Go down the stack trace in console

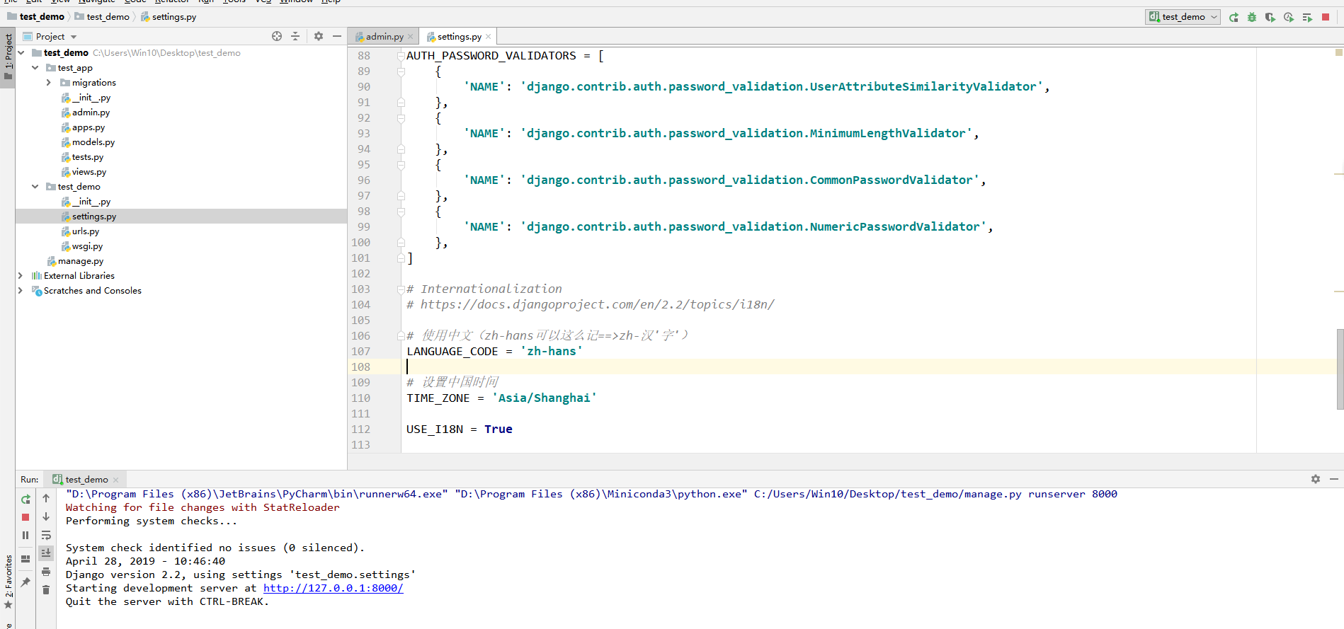pyautogui.click(x=46, y=517)
